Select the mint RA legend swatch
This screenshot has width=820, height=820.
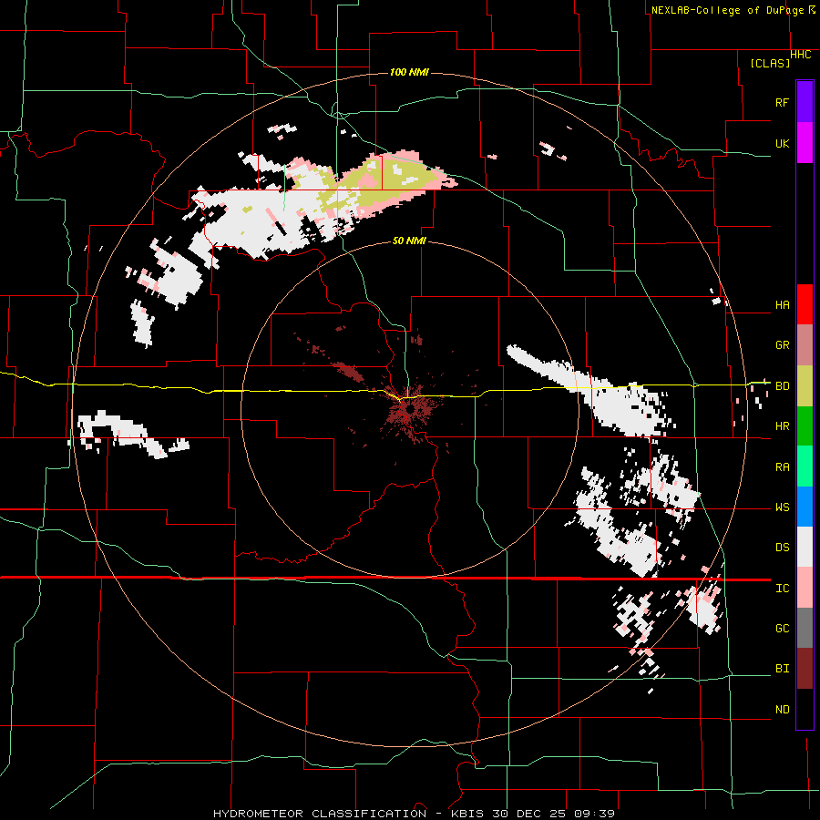[805, 466]
